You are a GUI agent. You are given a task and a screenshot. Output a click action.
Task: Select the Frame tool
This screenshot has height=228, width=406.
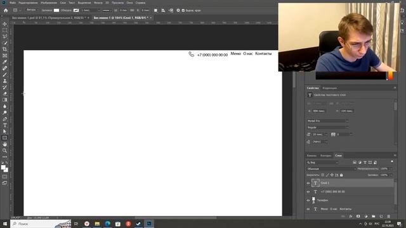tap(4, 56)
